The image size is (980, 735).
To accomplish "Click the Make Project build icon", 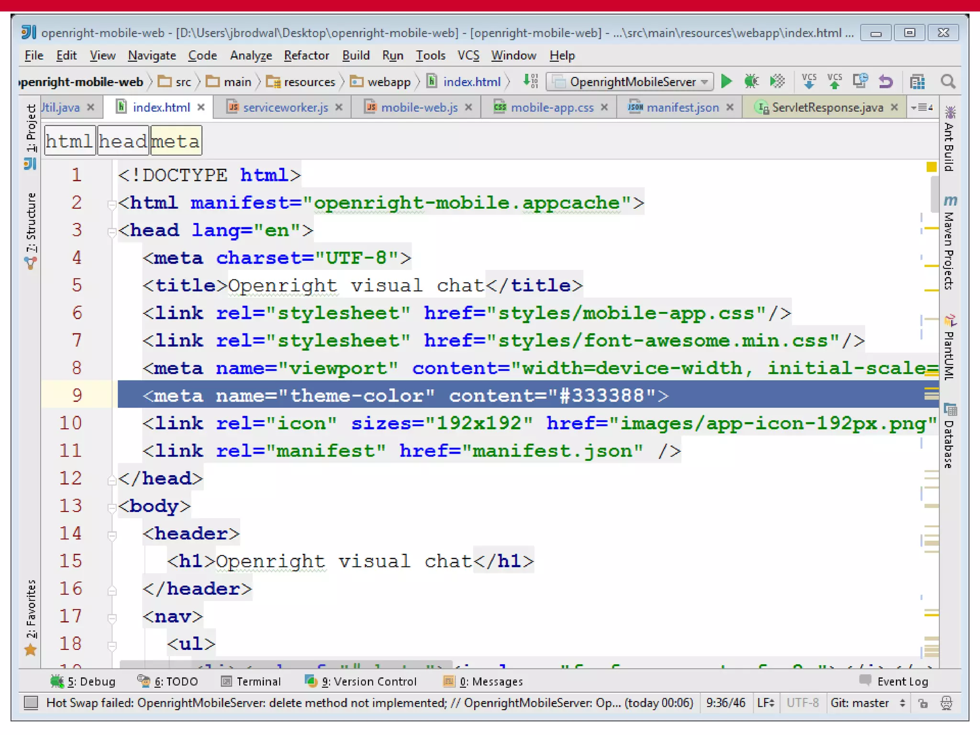I will (530, 82).
